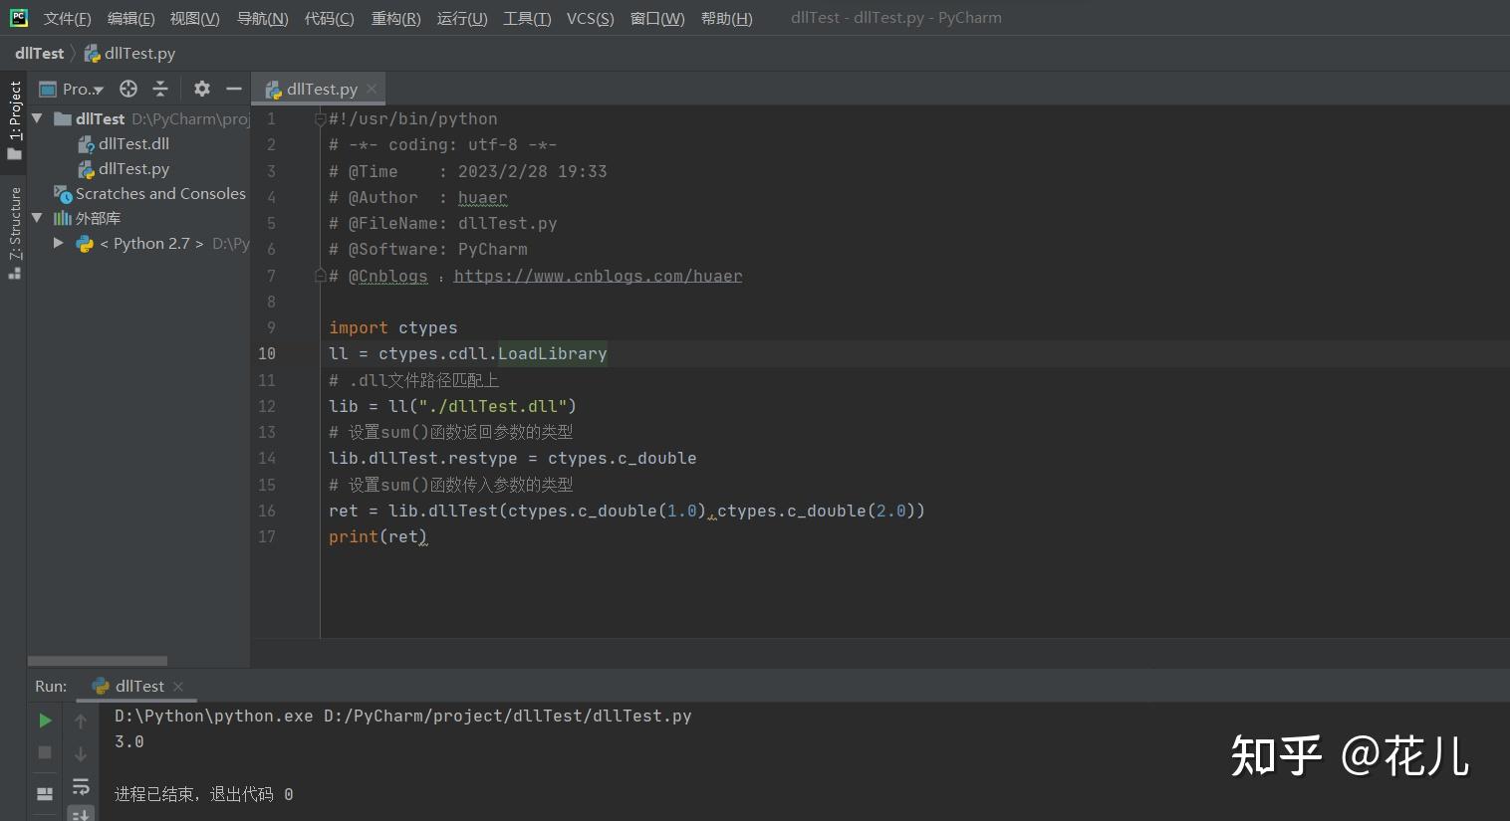Select the dllTest.py editor tab
1510x821 pixels.
point(317,89)
